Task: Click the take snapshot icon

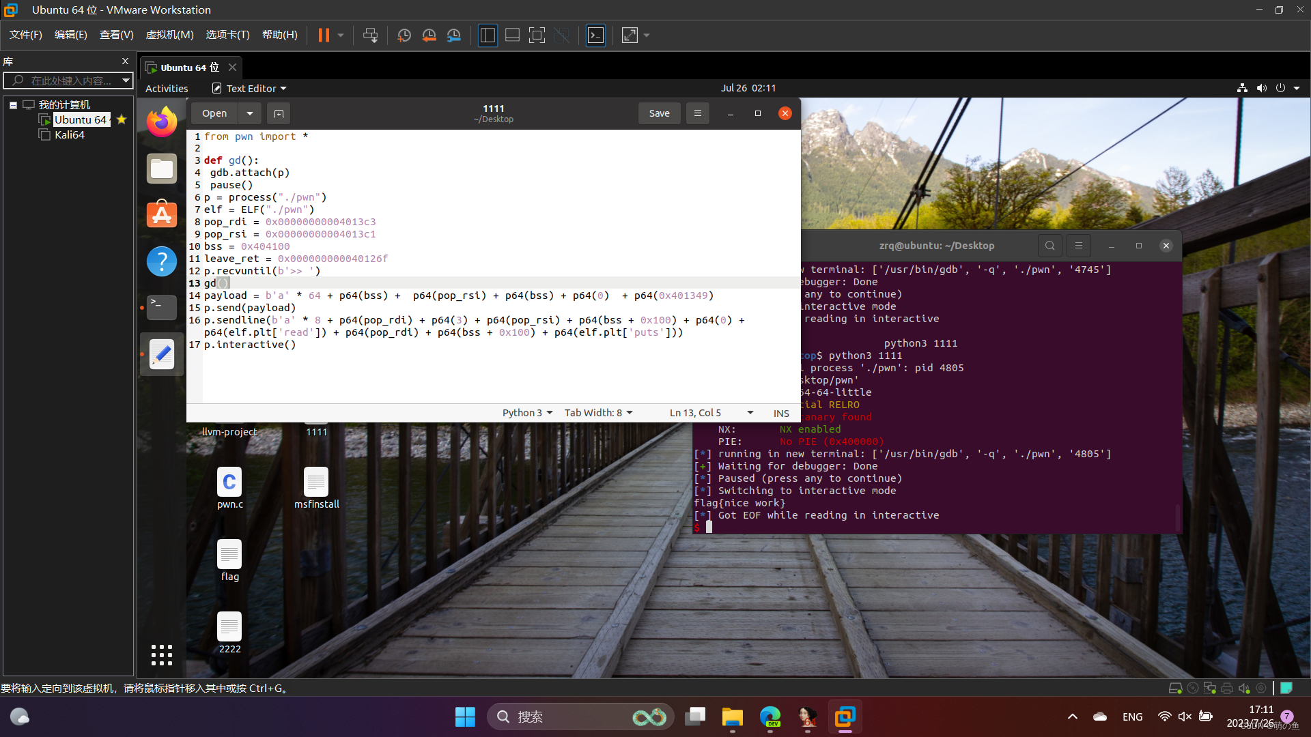Action: point(404,35)
